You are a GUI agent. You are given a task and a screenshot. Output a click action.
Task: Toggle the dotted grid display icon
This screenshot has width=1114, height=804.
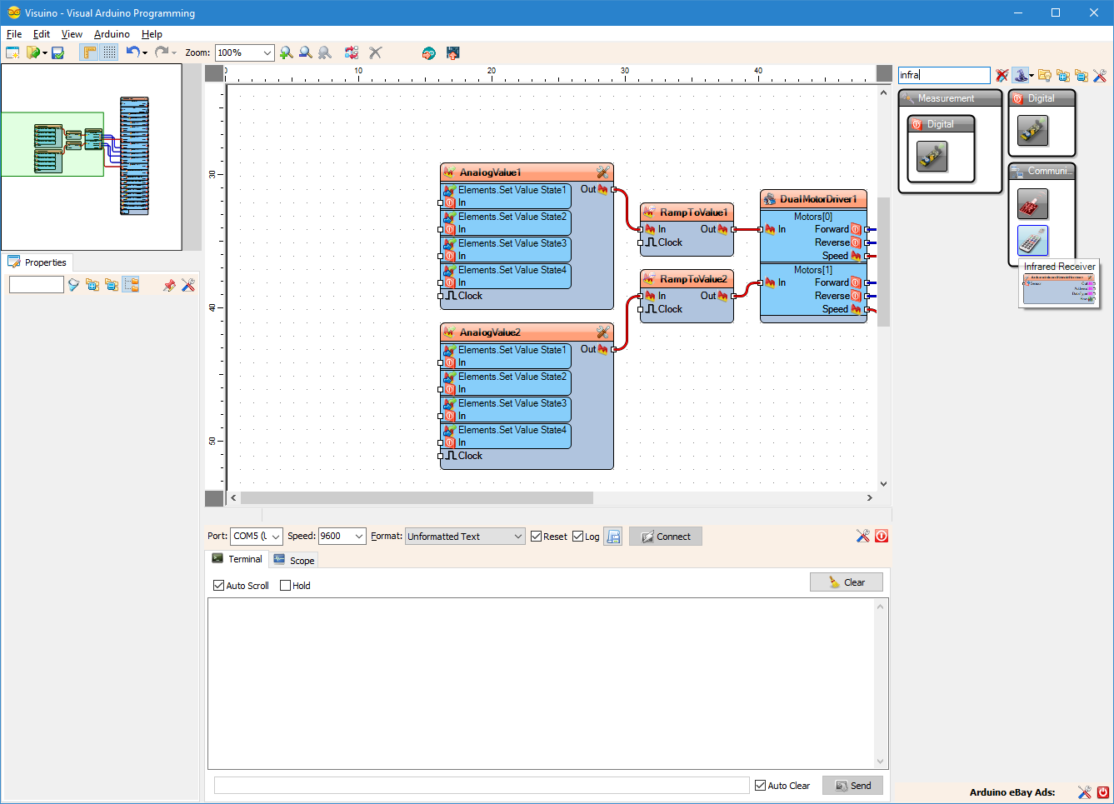point(109,52)
